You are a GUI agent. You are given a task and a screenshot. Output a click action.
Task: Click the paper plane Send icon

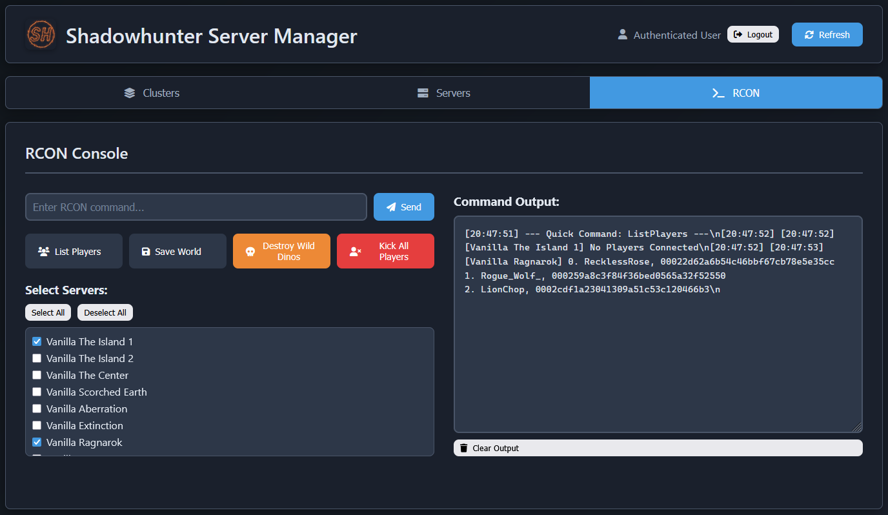391,207
